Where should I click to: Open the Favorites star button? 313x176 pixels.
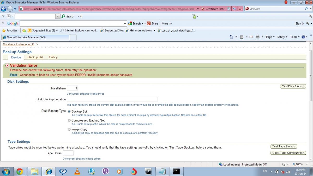tap(10, 31)
